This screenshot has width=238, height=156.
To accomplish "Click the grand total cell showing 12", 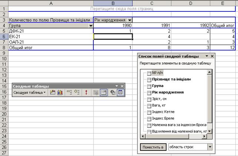I will click(x=223, y=48).
